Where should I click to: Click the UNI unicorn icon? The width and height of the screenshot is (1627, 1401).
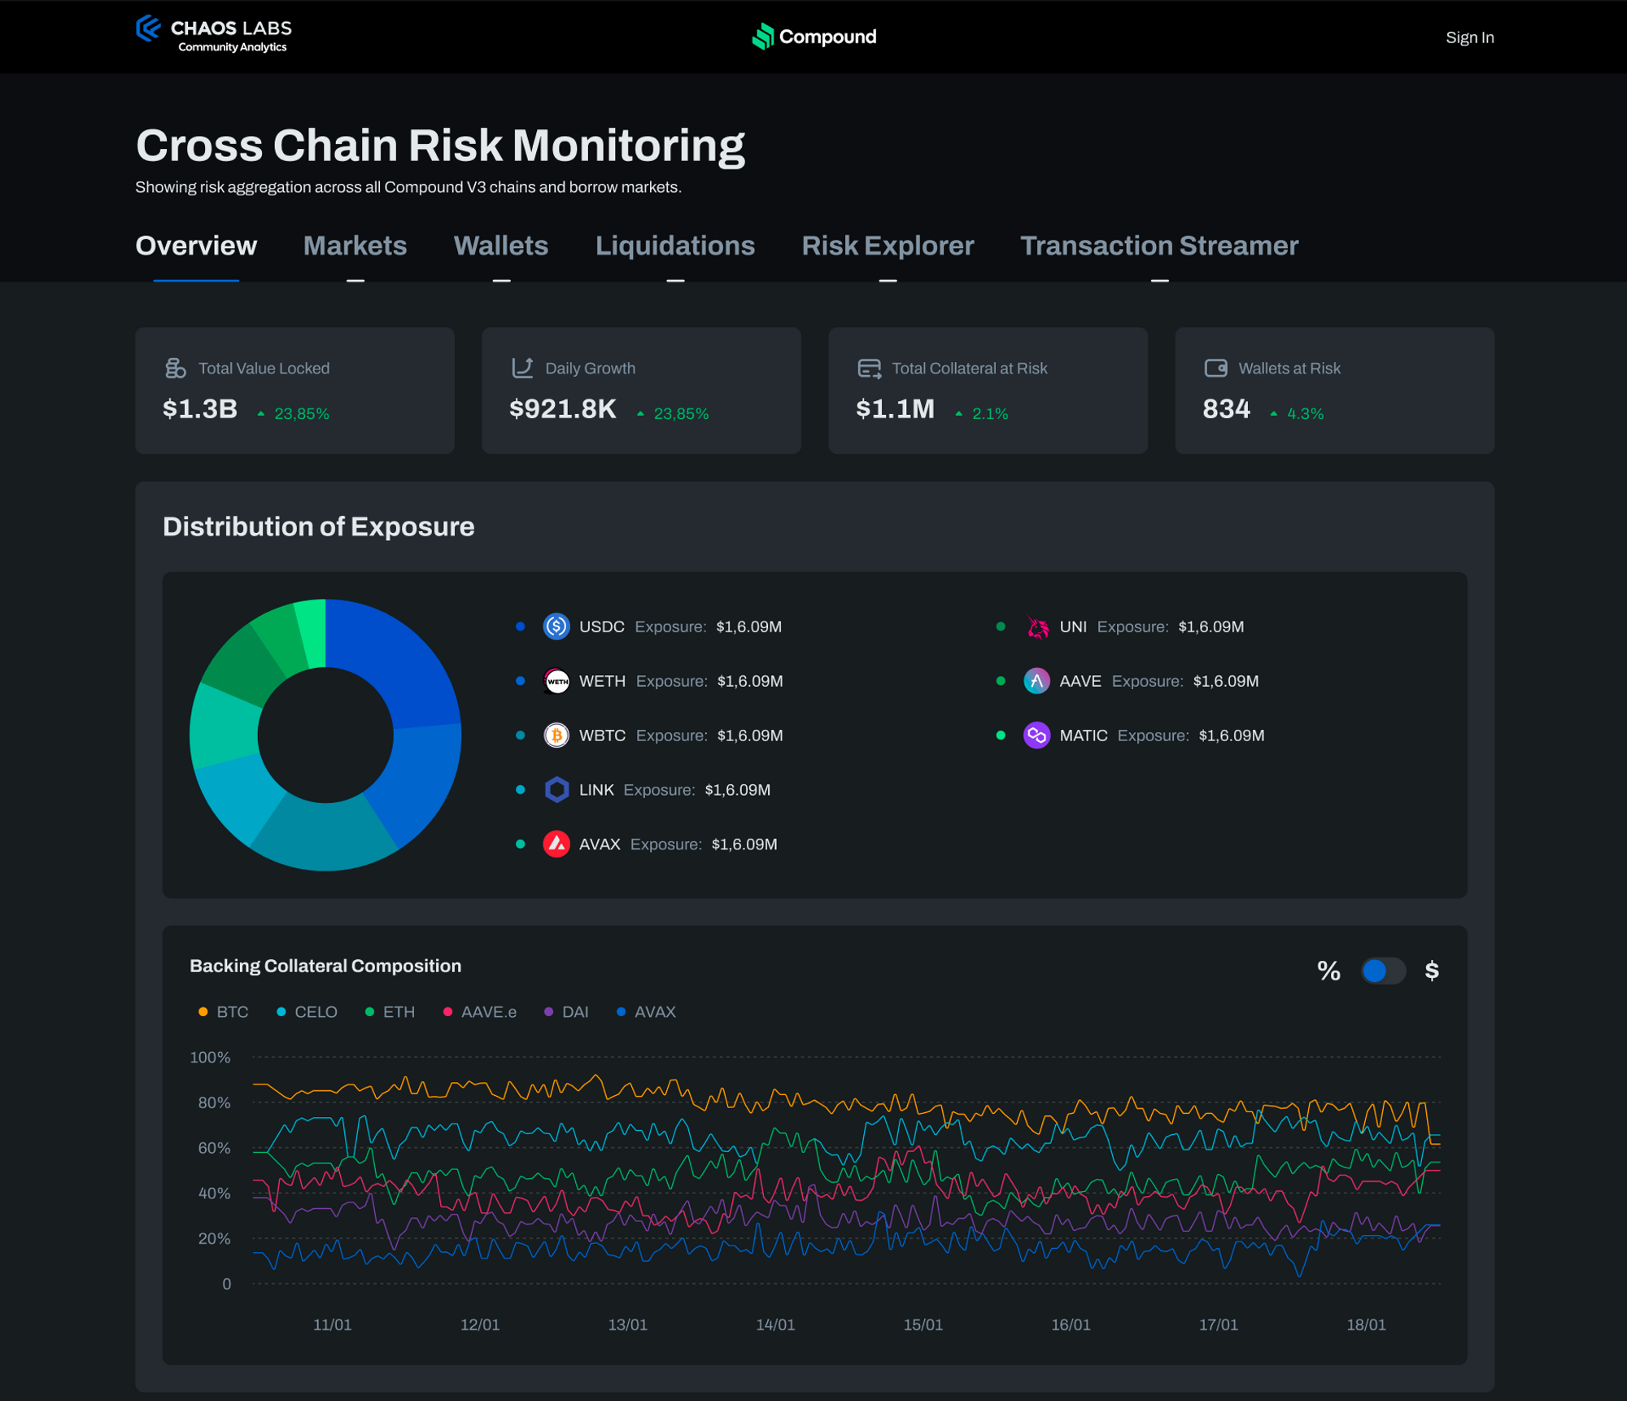pyautogui.click(x=1036, y=626)
